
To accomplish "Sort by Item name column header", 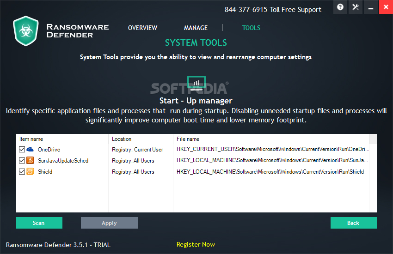I will point(31,139).
